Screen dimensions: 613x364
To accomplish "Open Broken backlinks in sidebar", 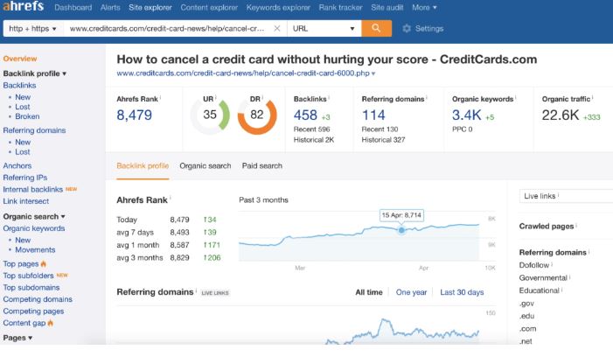I will pyautogui.click(x=27, y=116).
